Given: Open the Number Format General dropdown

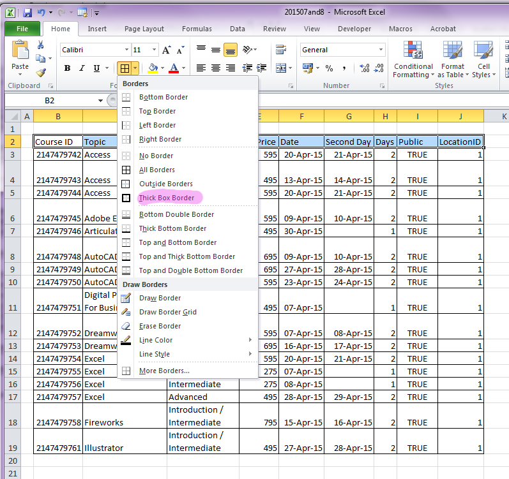Looking at the screenshot, I should 381,50.
